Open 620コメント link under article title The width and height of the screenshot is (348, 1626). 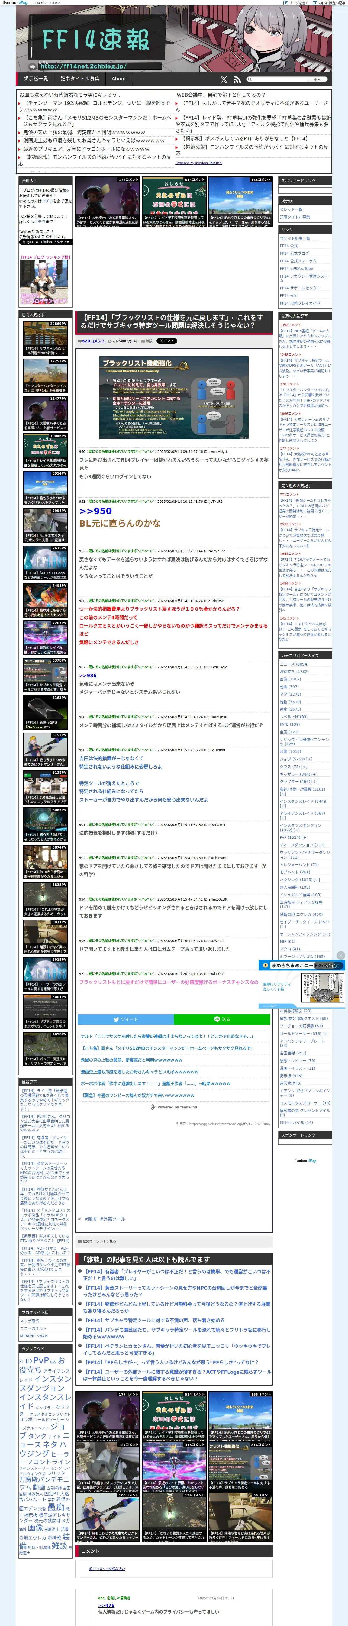tap(94, 341)
